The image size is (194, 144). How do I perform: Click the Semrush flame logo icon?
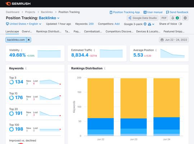coord(8,4)
